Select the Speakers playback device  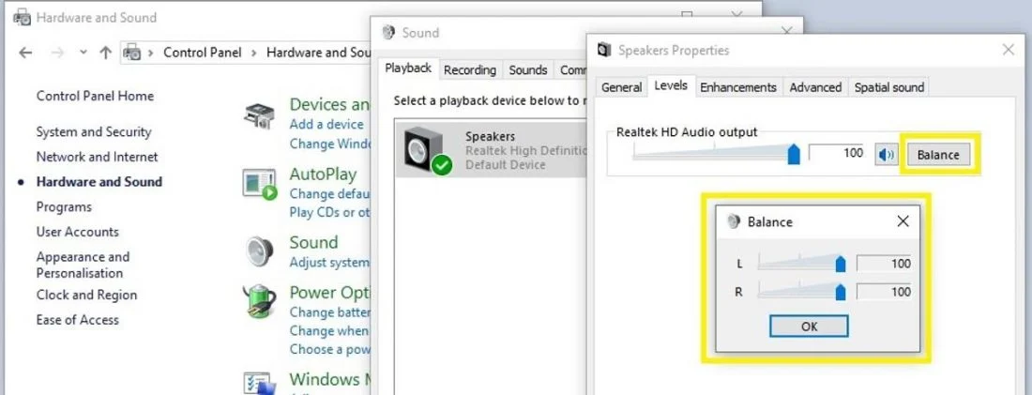491,149
